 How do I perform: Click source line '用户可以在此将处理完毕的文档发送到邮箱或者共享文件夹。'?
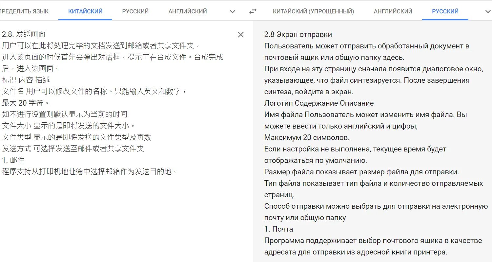point(101,46)
